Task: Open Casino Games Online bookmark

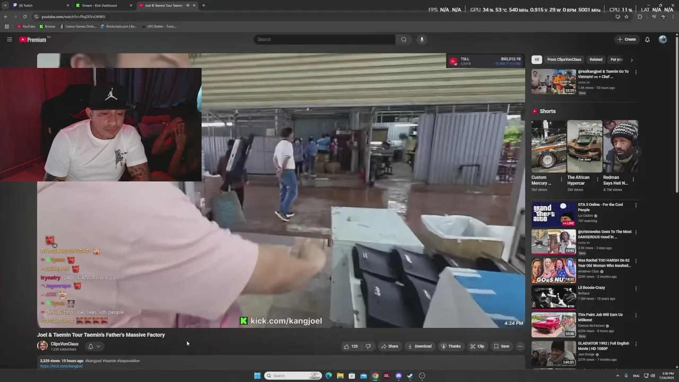Action: point(78,26)
